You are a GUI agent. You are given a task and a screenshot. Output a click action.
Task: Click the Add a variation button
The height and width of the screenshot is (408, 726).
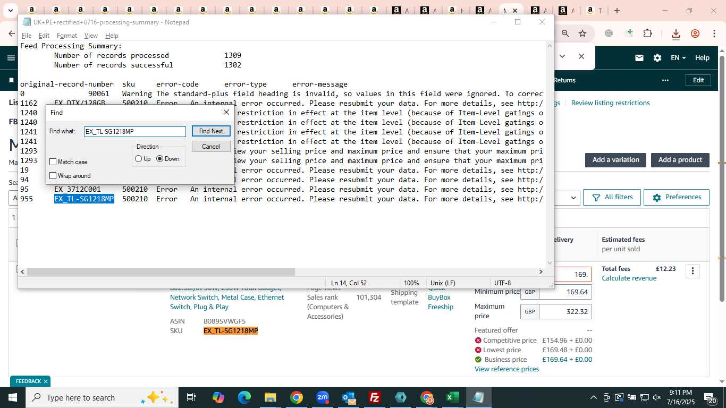click(615, 160)
